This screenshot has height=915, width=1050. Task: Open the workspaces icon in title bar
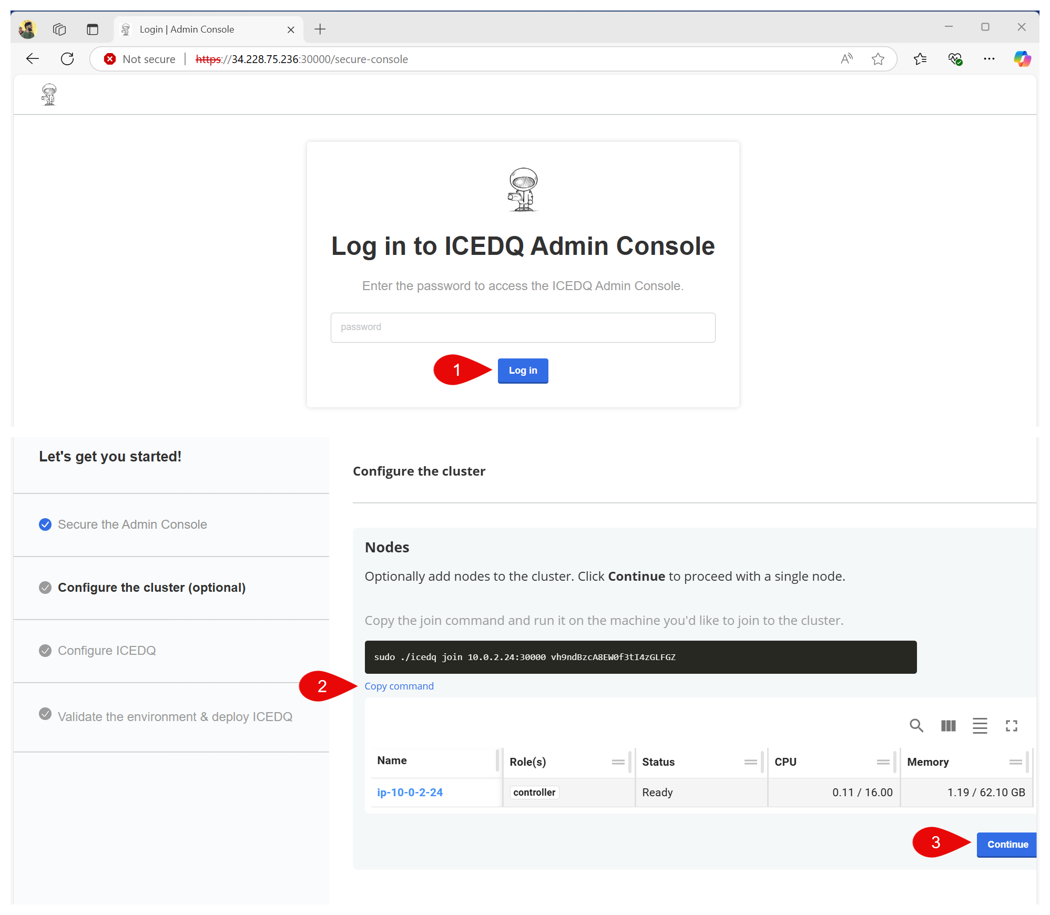tap(59, 29)
